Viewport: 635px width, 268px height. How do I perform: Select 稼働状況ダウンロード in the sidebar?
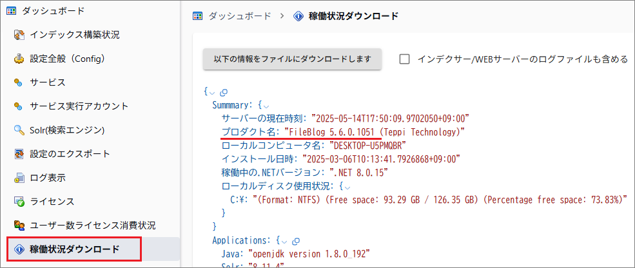pyautogui.click(x=74, y=249)
